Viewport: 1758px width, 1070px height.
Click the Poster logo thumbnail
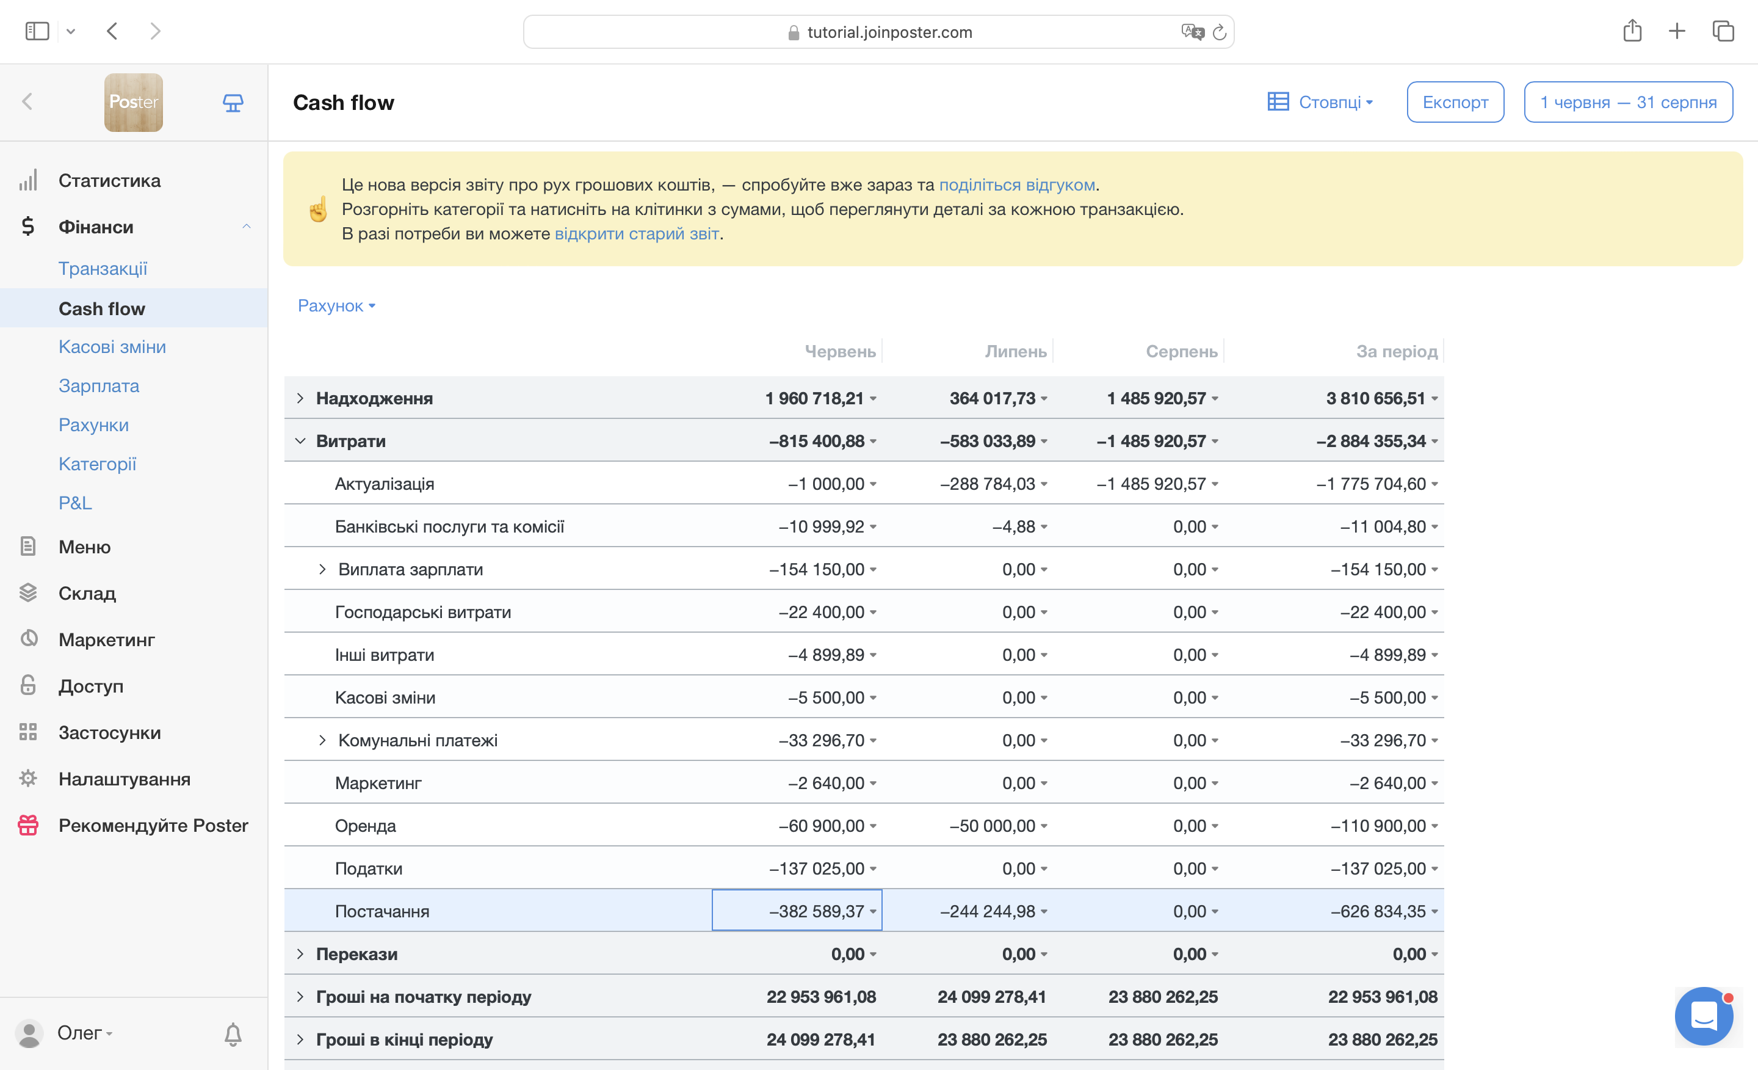[134, 103]
